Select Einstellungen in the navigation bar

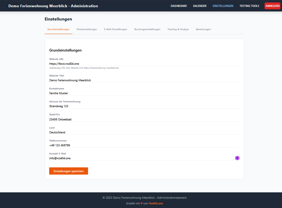click(x=223, y=6)
